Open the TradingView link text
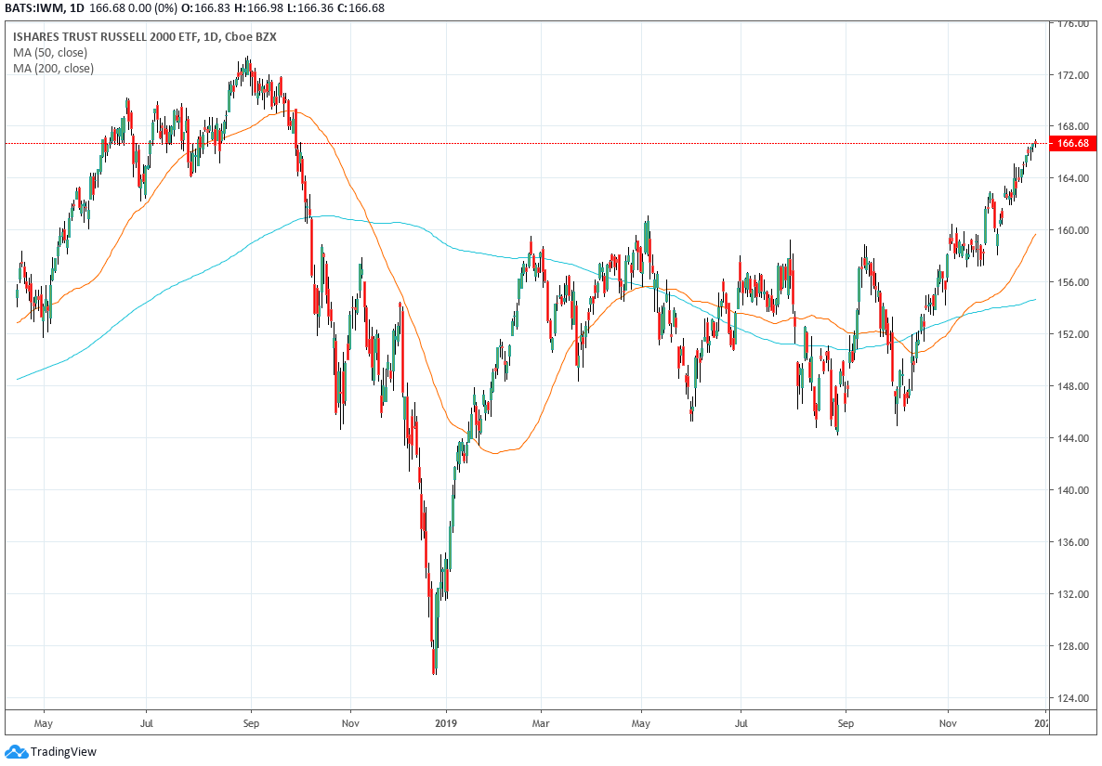 click(x=63, y=752)
